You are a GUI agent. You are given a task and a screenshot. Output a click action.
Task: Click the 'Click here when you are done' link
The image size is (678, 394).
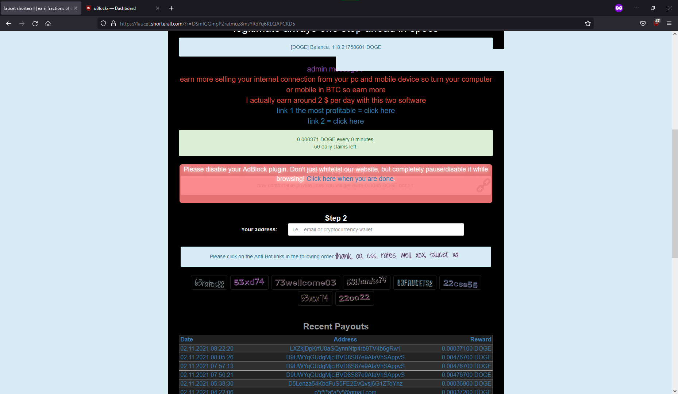click(x=350, y=179)
